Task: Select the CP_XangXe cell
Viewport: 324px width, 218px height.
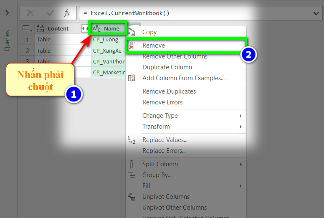Action: [108, 51]
